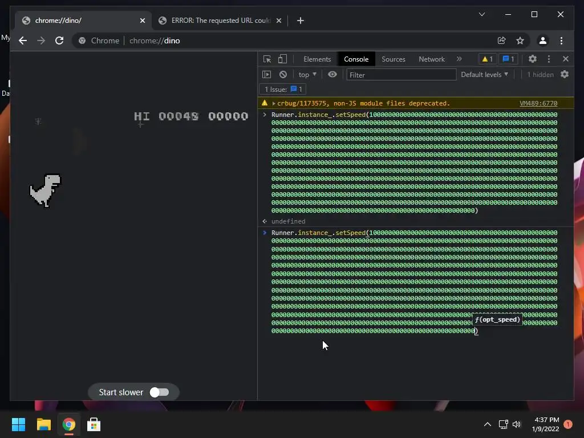Expand the crbug/1173575 warning message
The height and width of the screenshot is (438, 584).
(274, 103)
